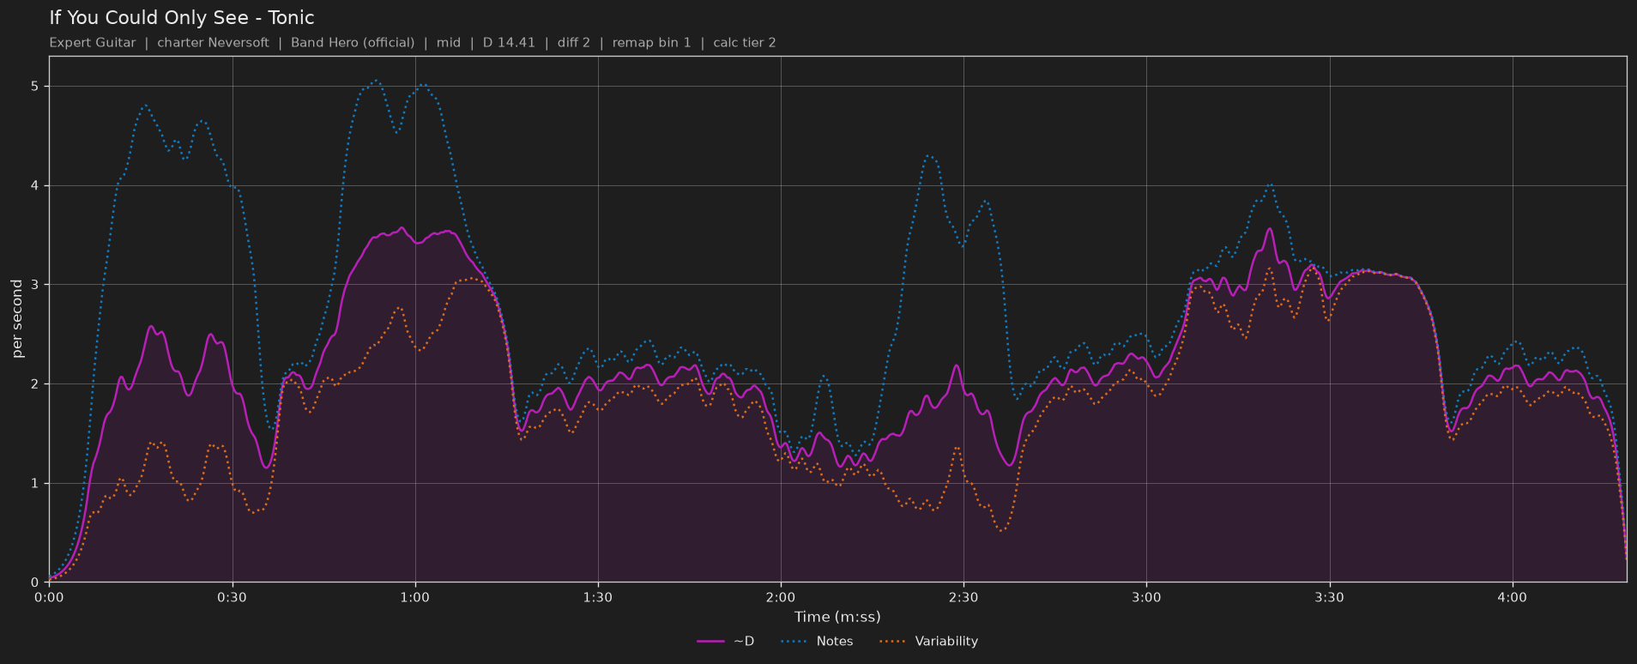The image size is (1637, 664).
Task: Click 'Expert Guitar' in the subtitle
Action: 93,43
